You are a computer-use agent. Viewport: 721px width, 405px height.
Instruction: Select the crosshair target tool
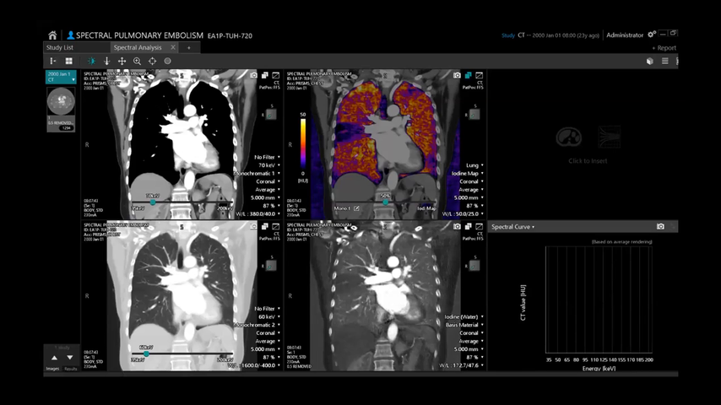(152, 62)
